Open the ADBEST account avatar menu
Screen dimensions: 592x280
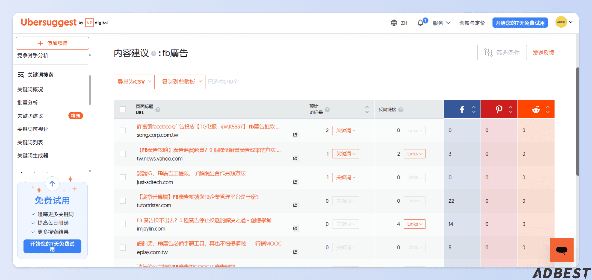564,22
